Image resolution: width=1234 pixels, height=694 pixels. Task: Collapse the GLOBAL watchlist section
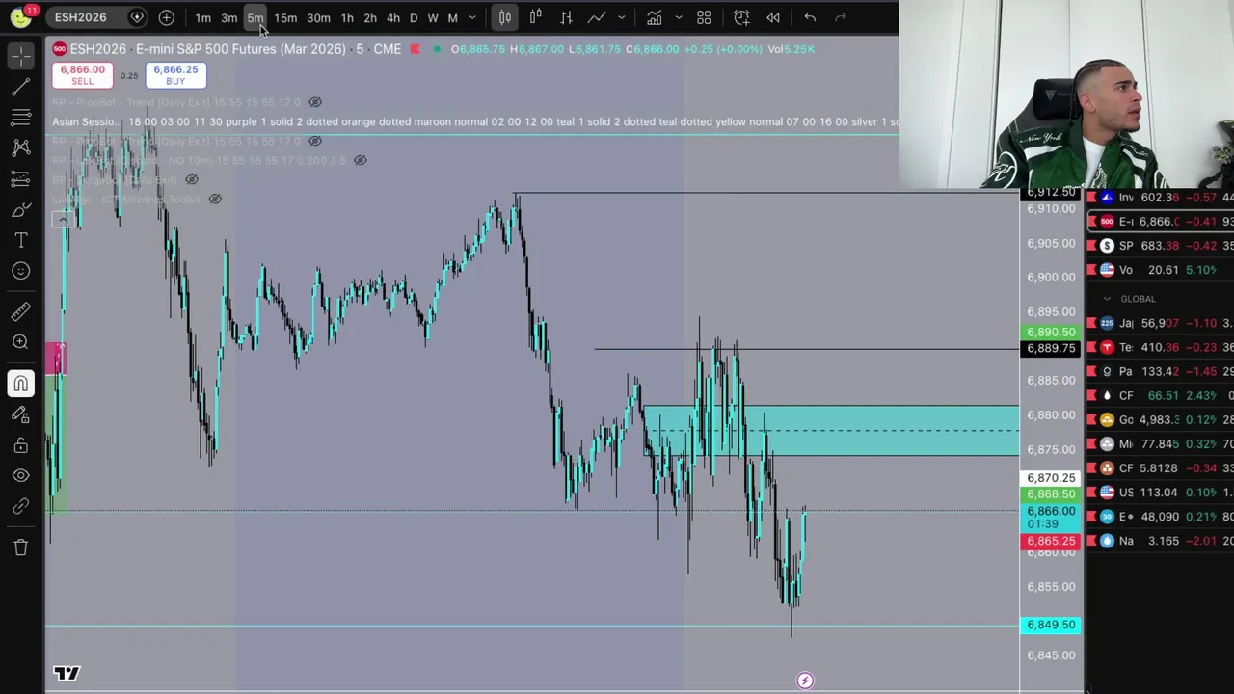click(1107, 299)
